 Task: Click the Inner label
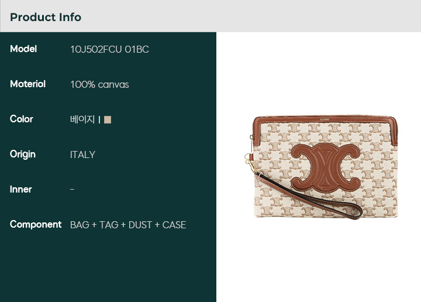(20, 190)
